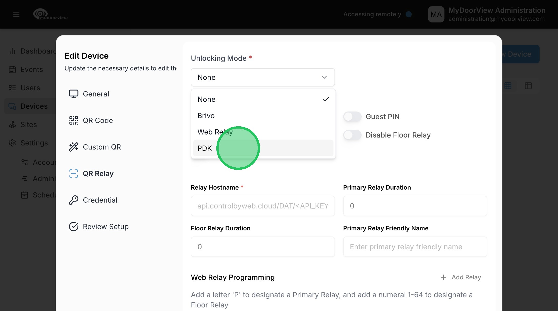558x311 pixels.
Task: Click the Custom QR wand icon
Action: click(73, 147)
